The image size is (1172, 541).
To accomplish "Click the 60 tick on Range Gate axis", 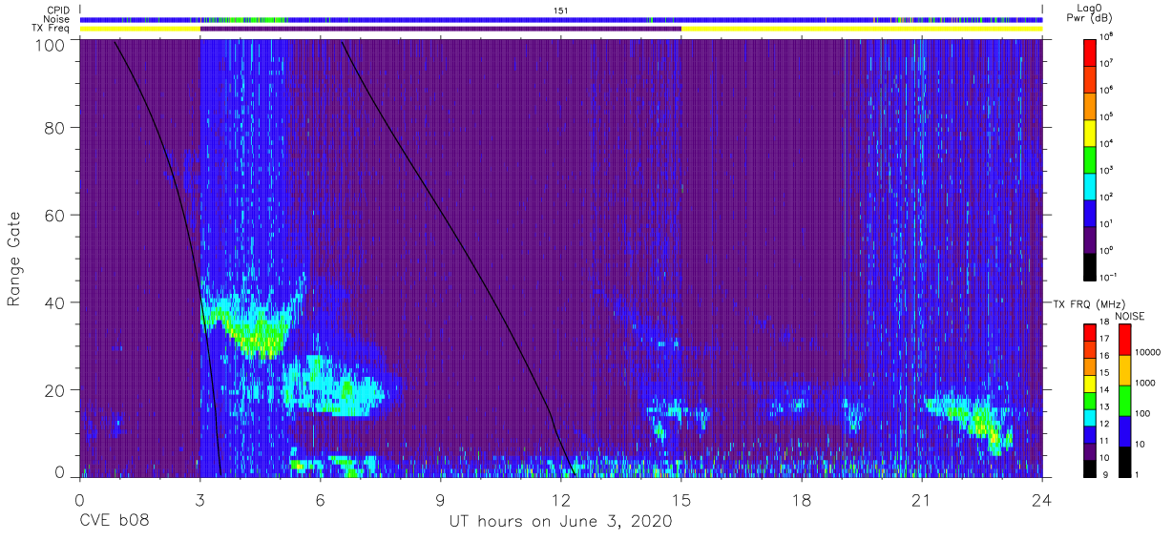I will (54, 215).
